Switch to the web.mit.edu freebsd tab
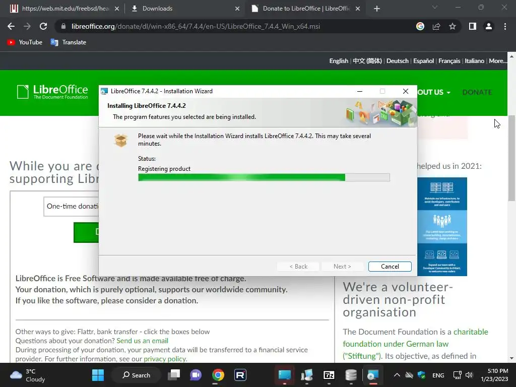The image size is (516, 387). (64, 9)
